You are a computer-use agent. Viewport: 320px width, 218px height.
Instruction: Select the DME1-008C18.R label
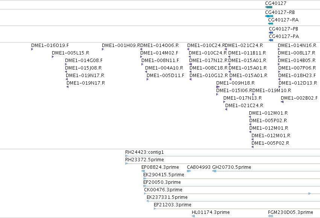[x=208, y=68]
